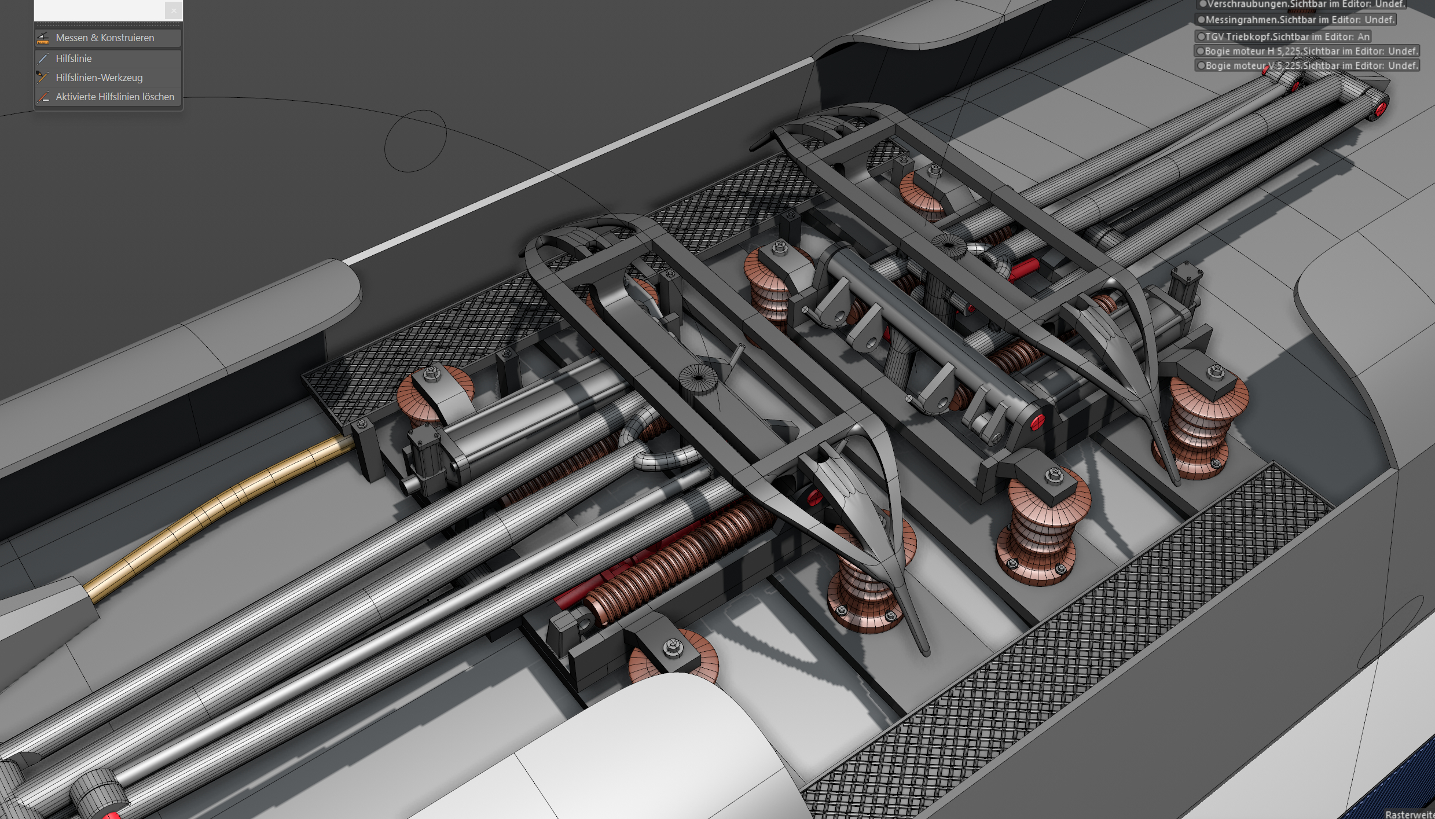Toggle Messingrahmen editor visibility dot
Screen dimensions: 1435x819
[x=1201, y=20]
